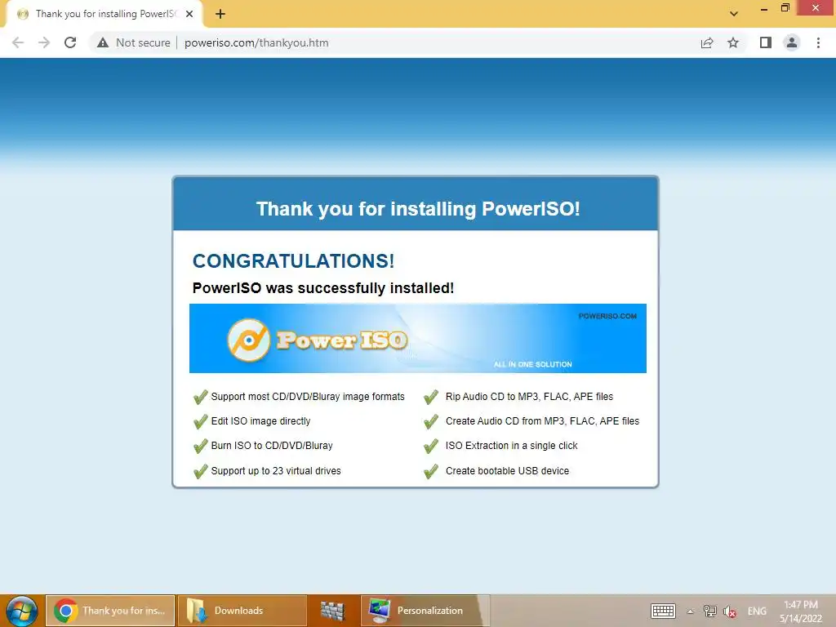The image size is (836, 627).
Task: Click the network tray icon
Action: click(x=710, y=611)
